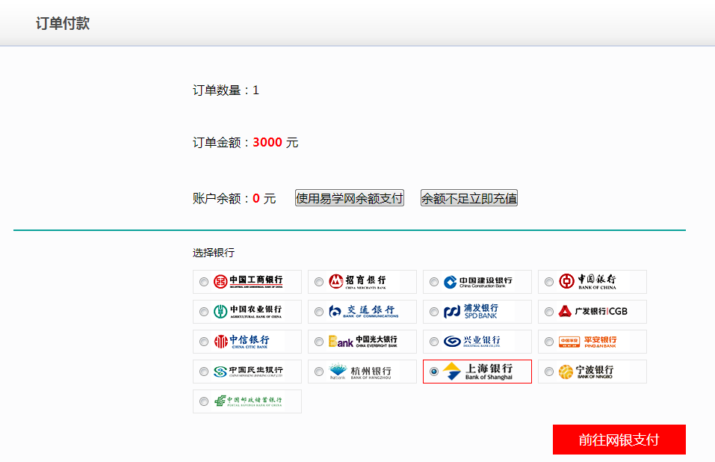This screenshot has width=715, height=462.
Task: Click the Guangfa Bank (广发银行 CGB) logo
Action: (x=593, y=312)
